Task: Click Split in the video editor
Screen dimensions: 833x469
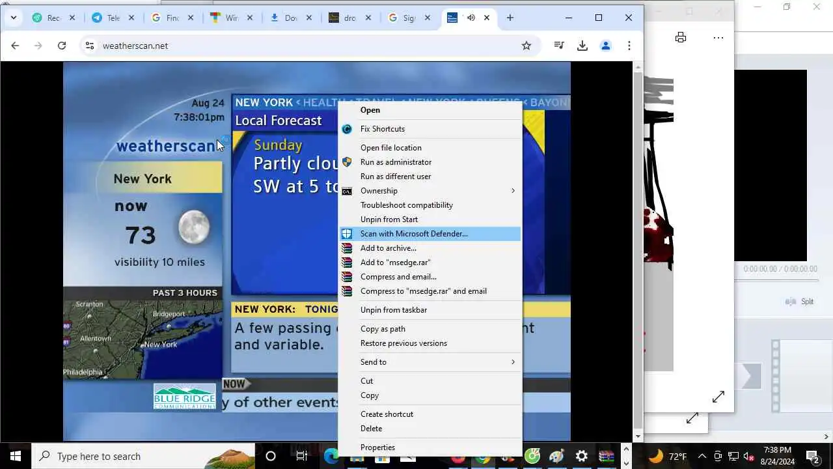Action: click(x=800, y=302)
